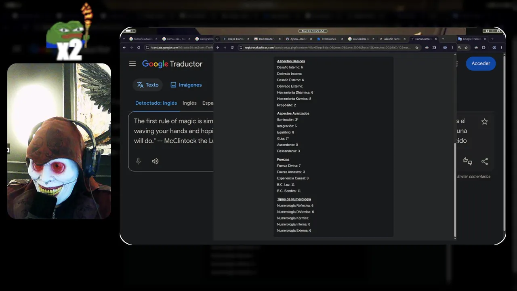Click the GNOME clock Mar 23 10:29 PM
The width and height of the screenshot is (517, 291).
click(x=313, y=31)
